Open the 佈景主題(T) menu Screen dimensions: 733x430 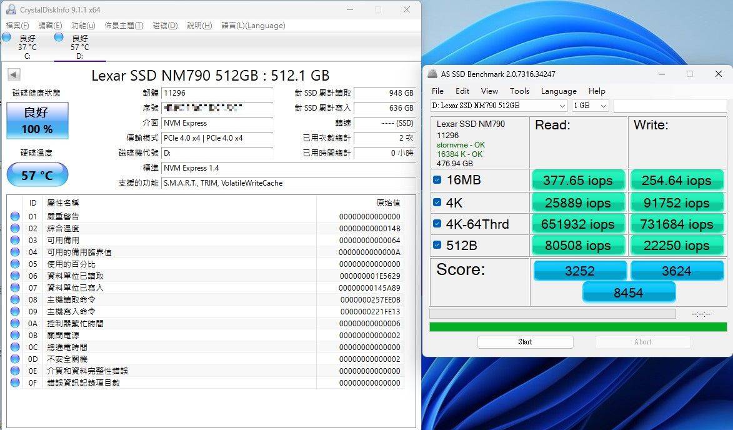(x=124, y=25)
